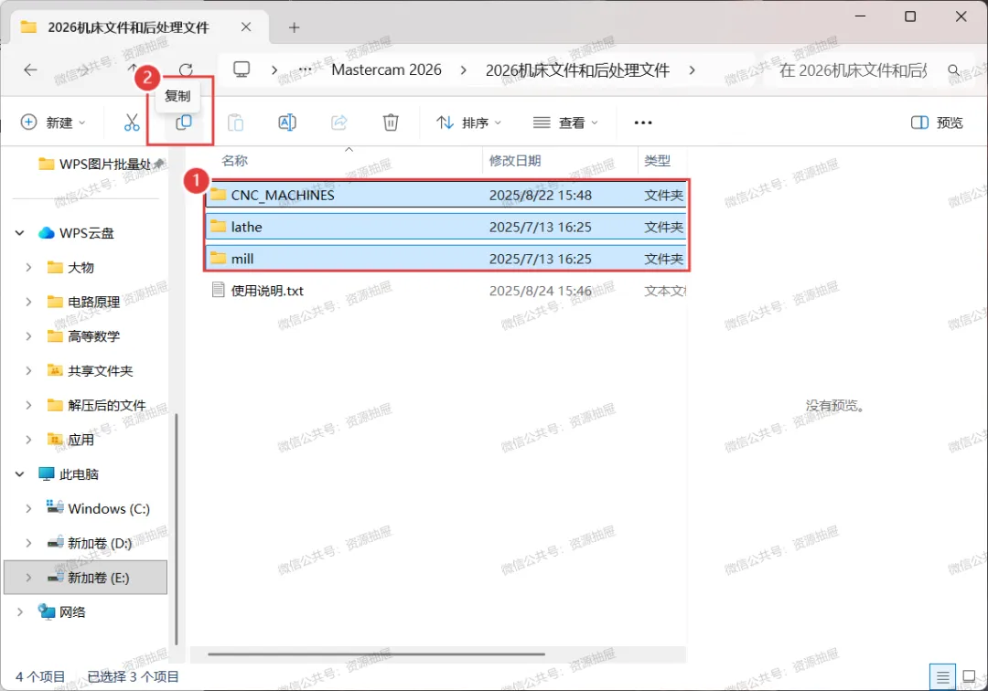This screenshot has height=691, width=988.
Task: Expand the 网络 tree node
Action: (x=19, y=611)
